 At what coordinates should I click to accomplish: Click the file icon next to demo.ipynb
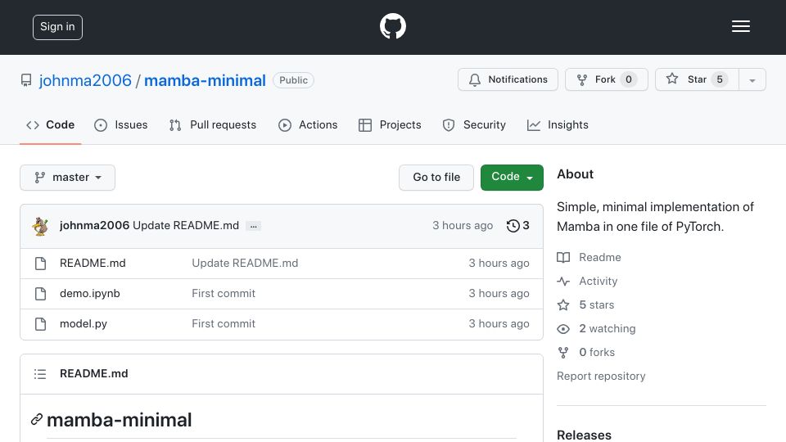(41, 294)
